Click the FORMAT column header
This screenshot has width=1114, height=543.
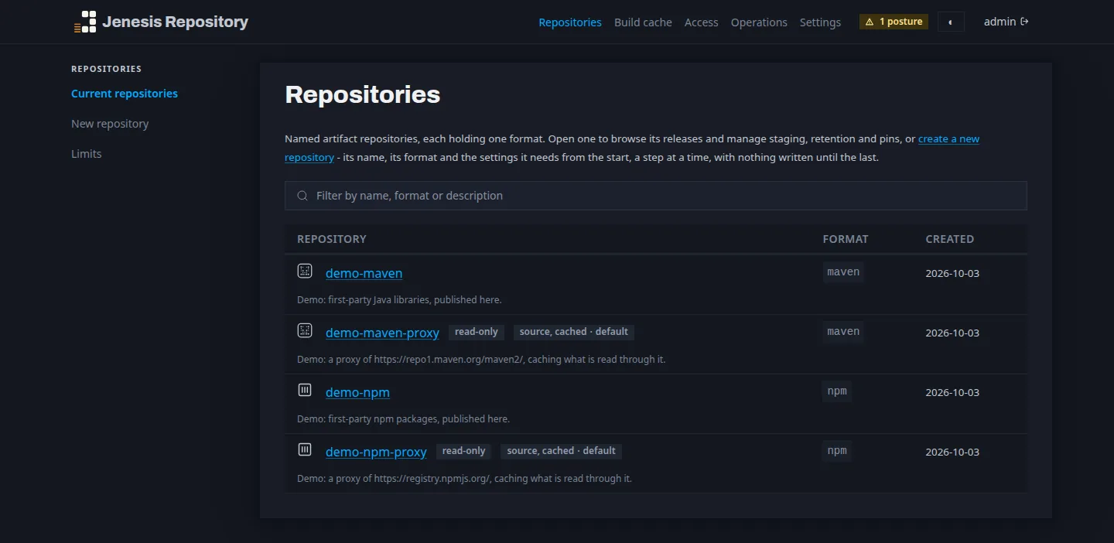(846, 239)
